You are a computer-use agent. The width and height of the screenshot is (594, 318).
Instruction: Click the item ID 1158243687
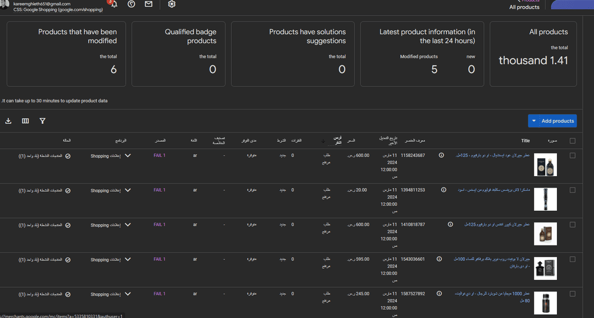(x=413, y=155)
